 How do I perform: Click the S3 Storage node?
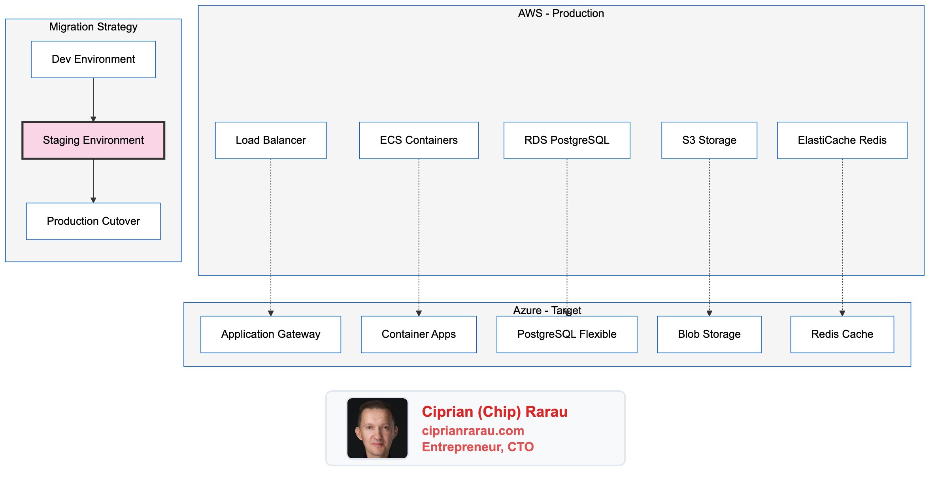pyautogui.click(x=709, y=140)
